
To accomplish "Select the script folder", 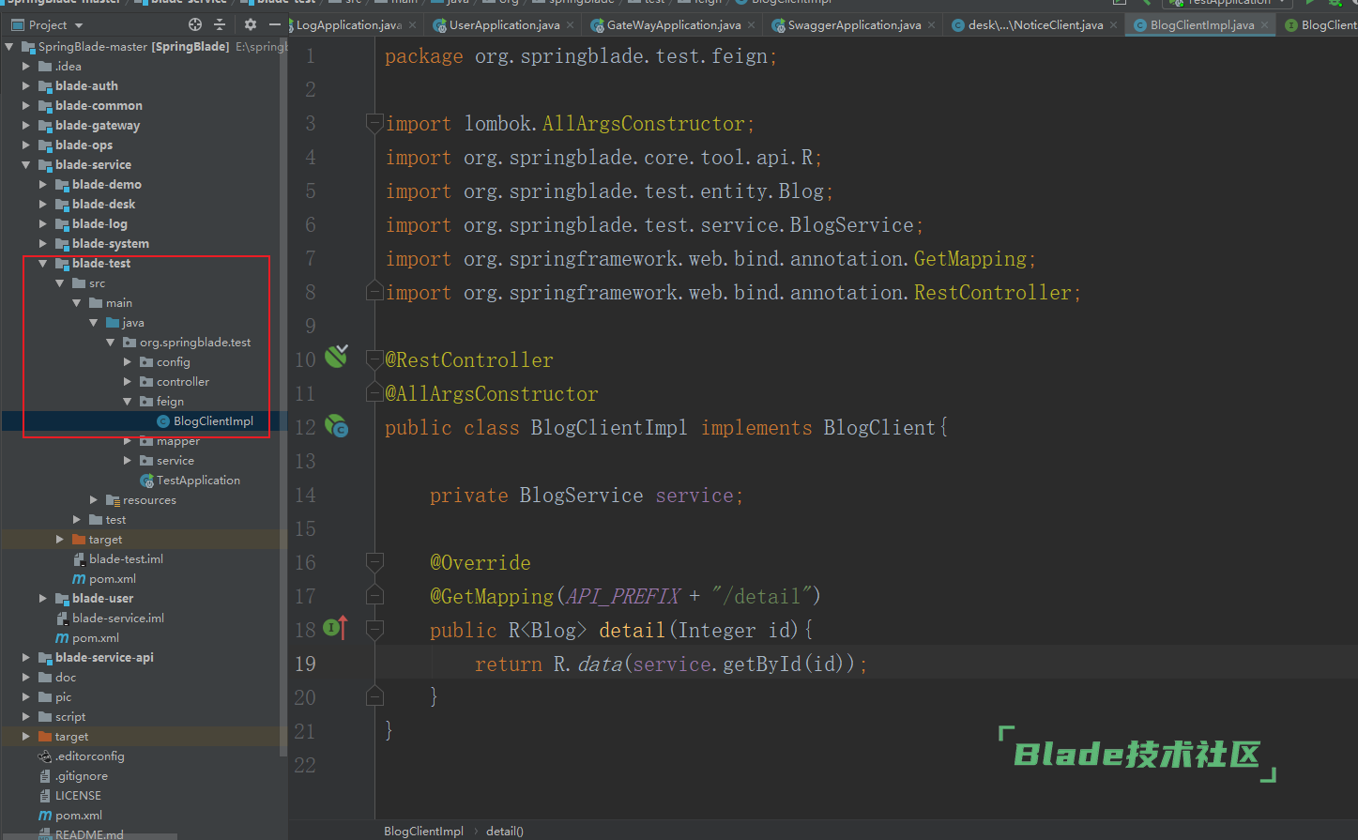I will point(70,717).
